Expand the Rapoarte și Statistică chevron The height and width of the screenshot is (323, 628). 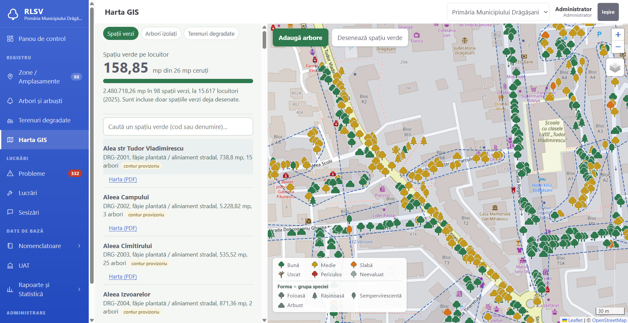(x=79, y=289)
